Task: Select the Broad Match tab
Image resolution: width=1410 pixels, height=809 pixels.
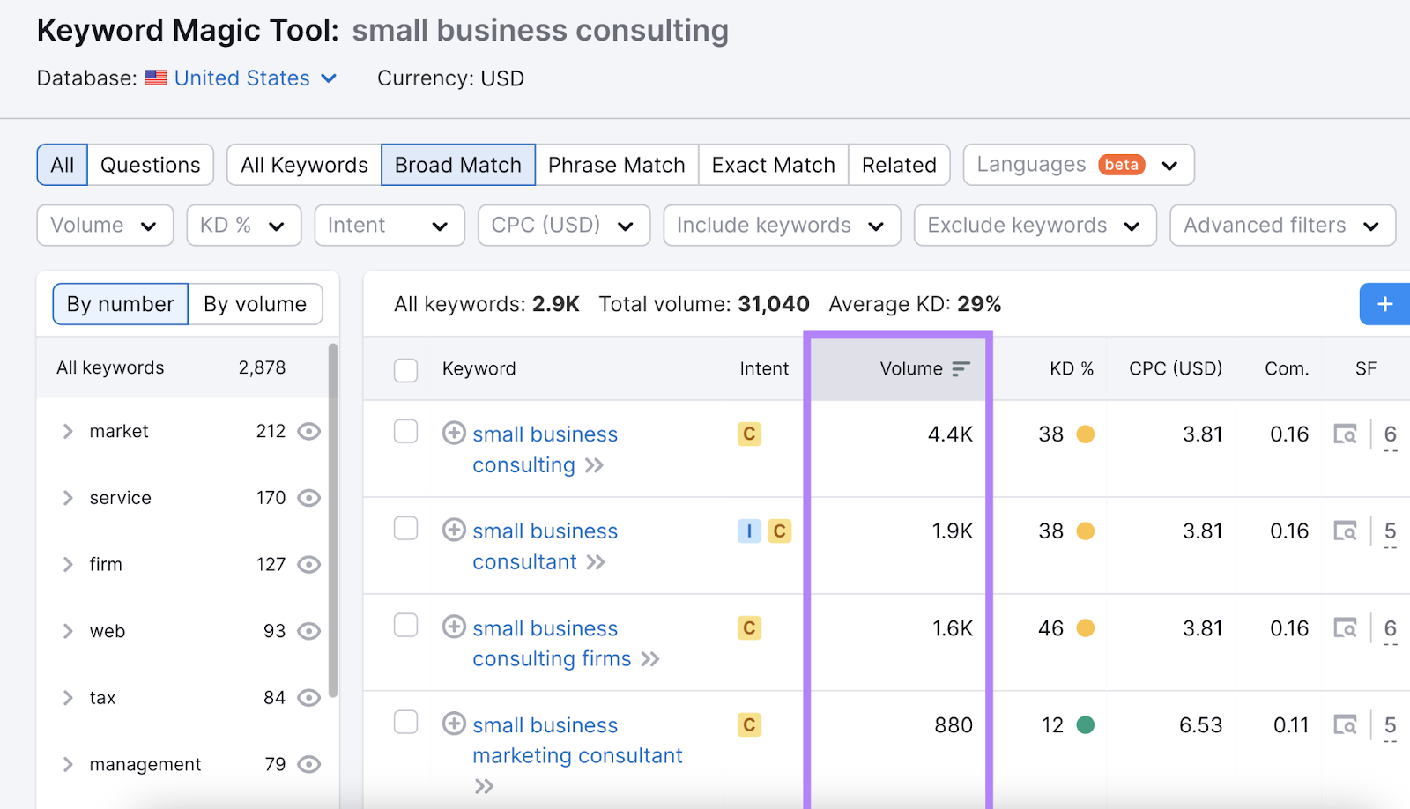Action: (458, 165)
